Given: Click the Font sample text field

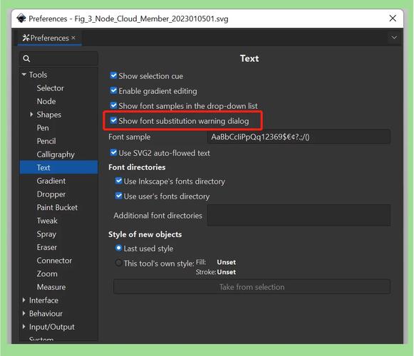Looking at the screenshot, I should tap(299, 137).
